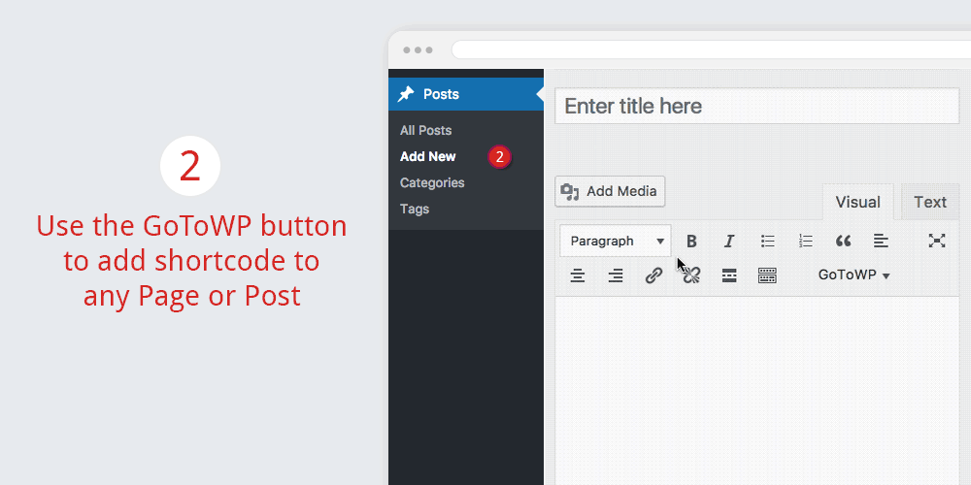Open the Paragraph format dropdown

[x=616, y=241]
